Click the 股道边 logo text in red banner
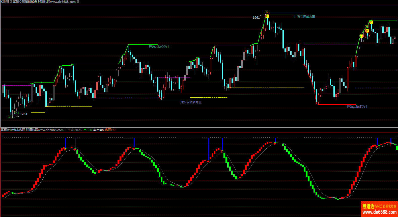The width and height of the screenshot is (398, 217). [368, 206]
